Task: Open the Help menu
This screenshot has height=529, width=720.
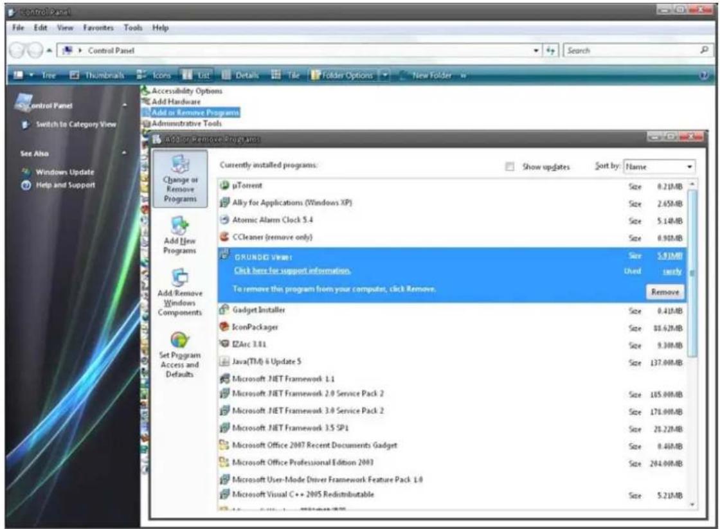Action: 160,28
